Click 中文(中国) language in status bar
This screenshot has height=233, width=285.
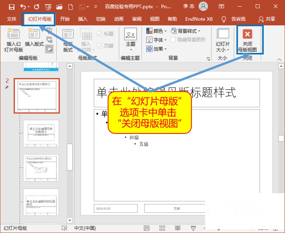(x=85, y=228)
